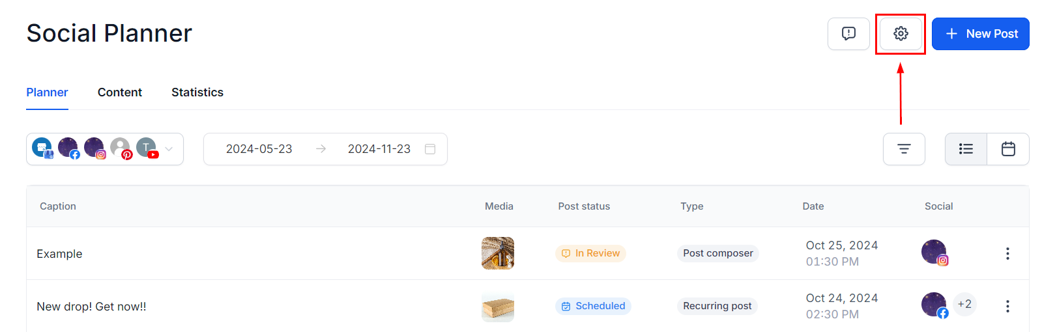Screen dimensions: 1042x332
Task: Click the calendar icon in date range field
Action: click(430, 149)
